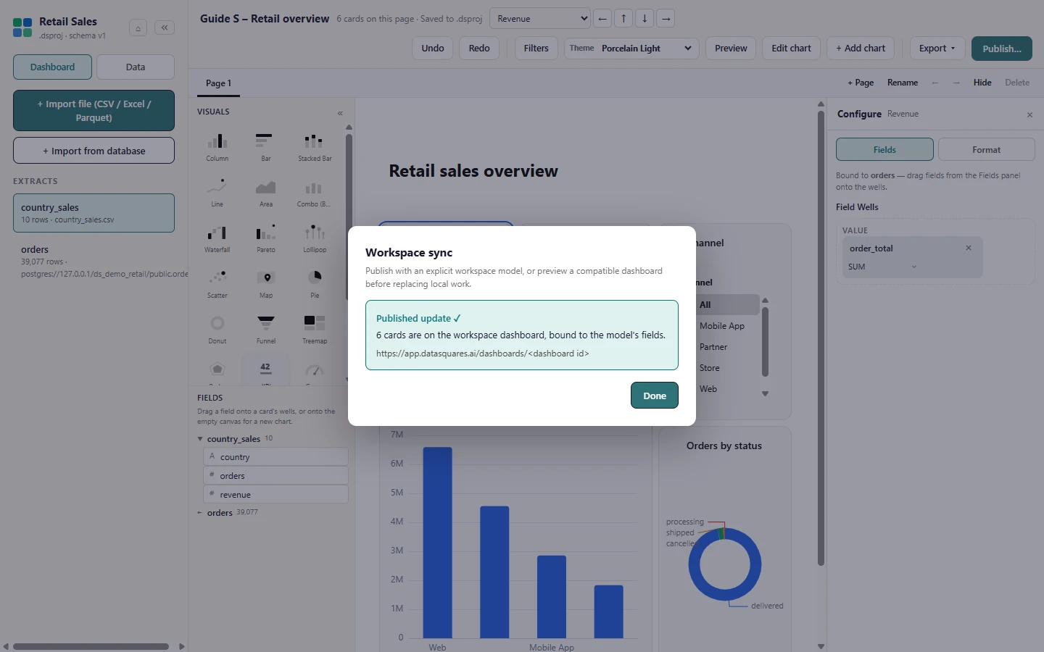Close the Configure panel
Image resolution: width=1044 pixels, height=652 pixels.
(1029, 114)
